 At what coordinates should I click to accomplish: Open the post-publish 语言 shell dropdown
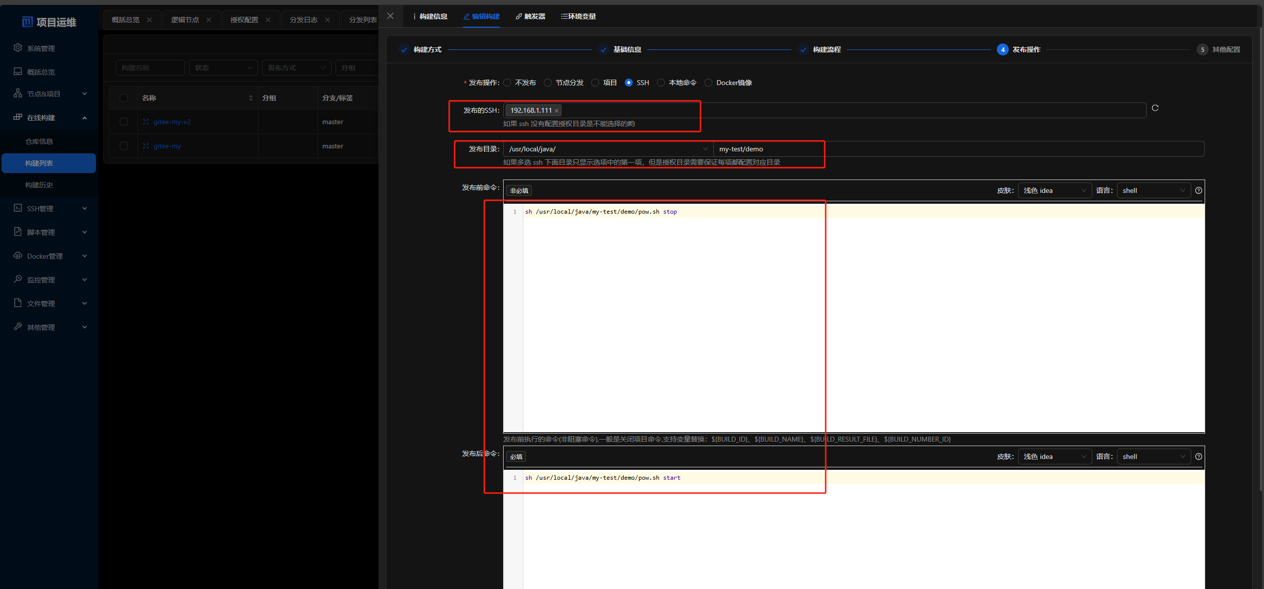(x=1153, y=456)
